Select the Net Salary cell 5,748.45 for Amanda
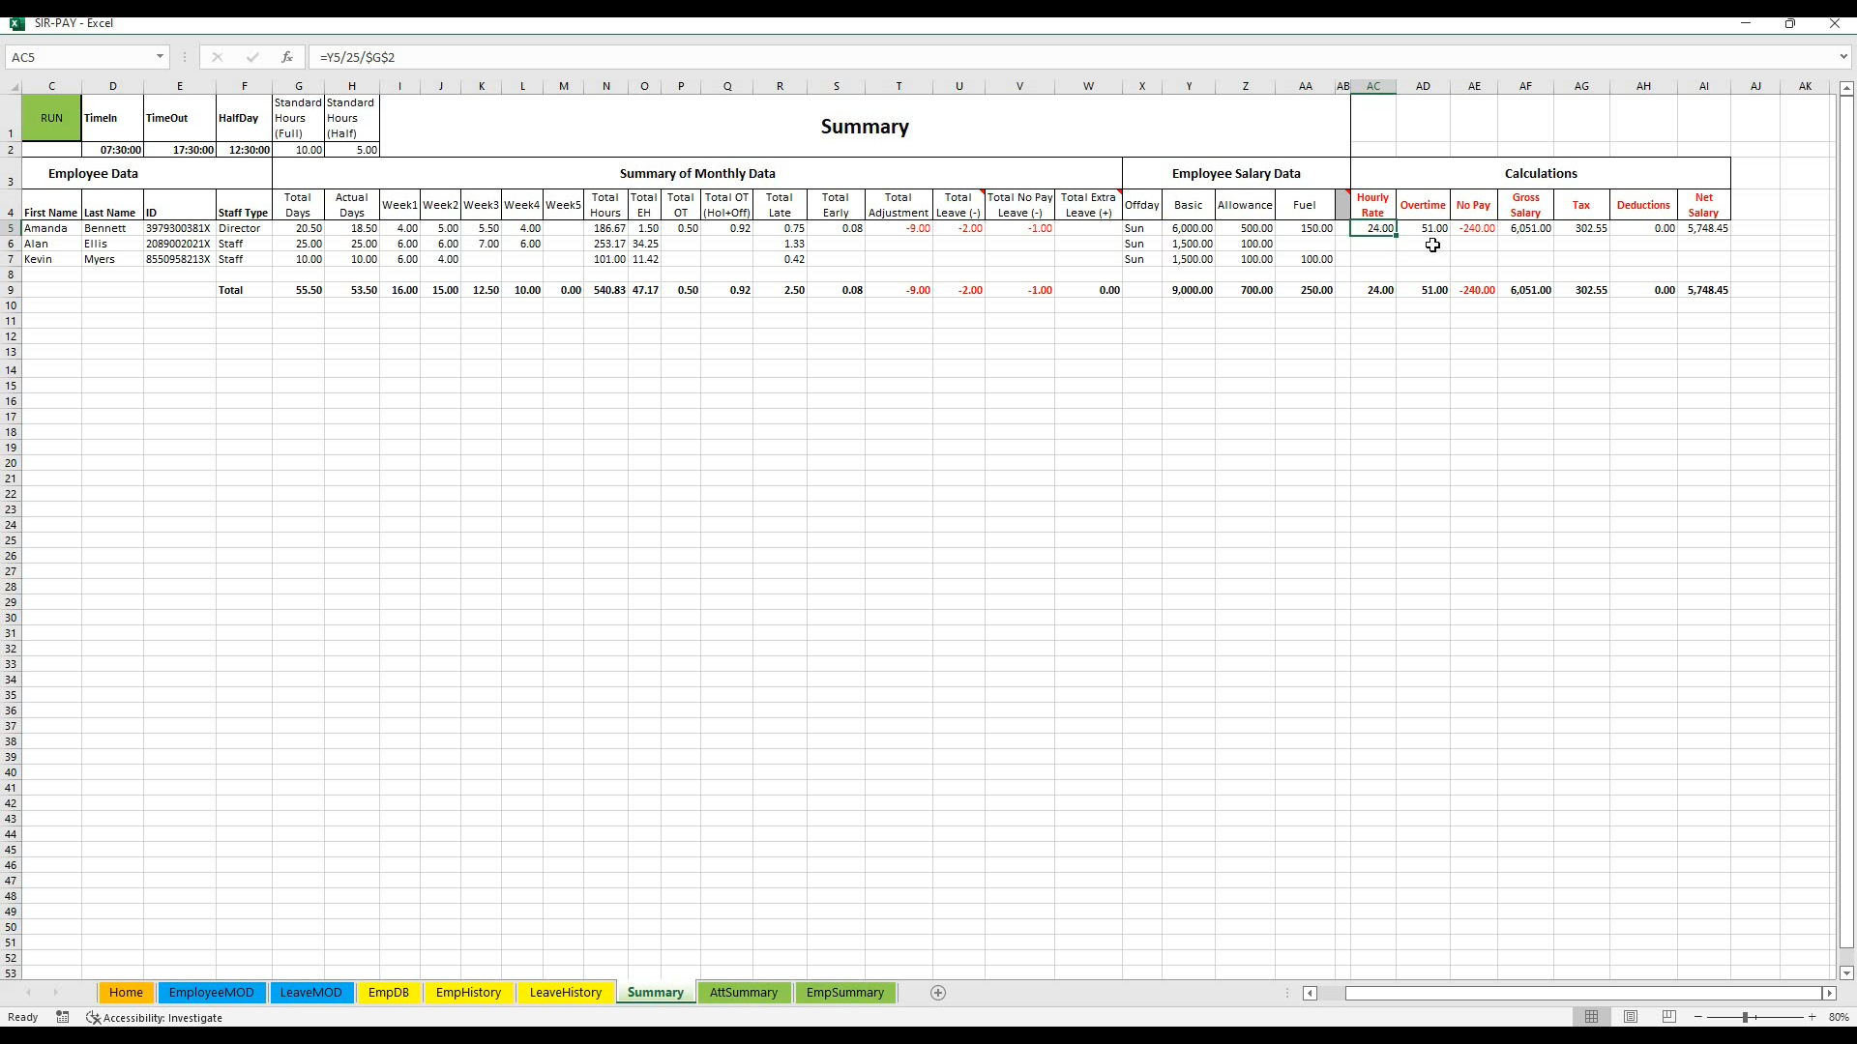 pos(1704,228)
